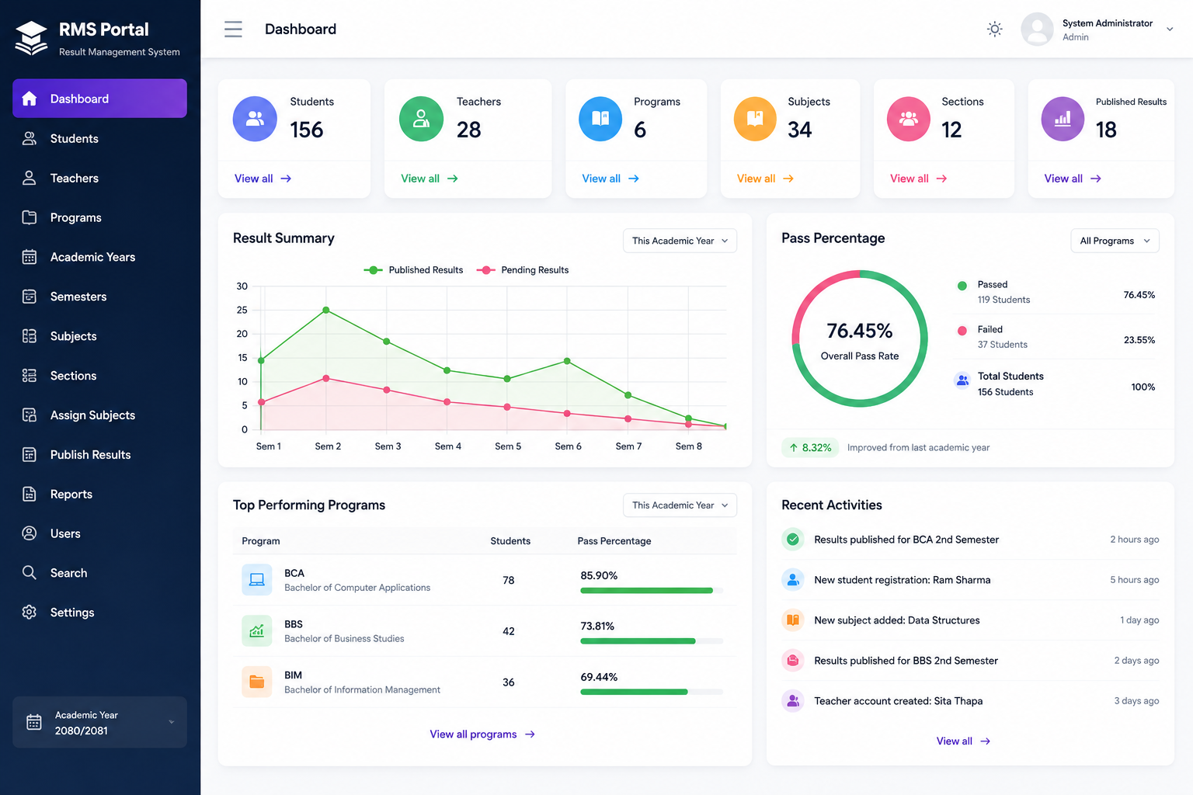1193x795 pixels.
Task: Open Dashboard in the sidebar
Action: click(99, 99)
